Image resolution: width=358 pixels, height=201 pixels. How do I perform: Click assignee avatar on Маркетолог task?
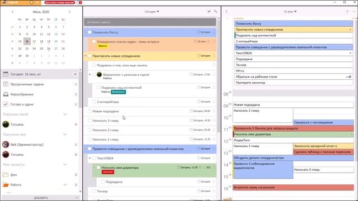click(x=99, y=74)
